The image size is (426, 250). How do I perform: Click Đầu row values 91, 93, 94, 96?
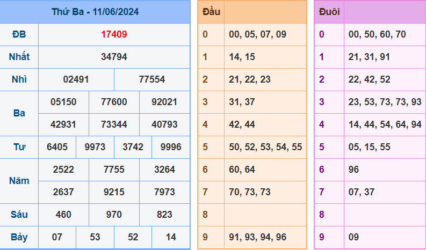tap(257, 237)
